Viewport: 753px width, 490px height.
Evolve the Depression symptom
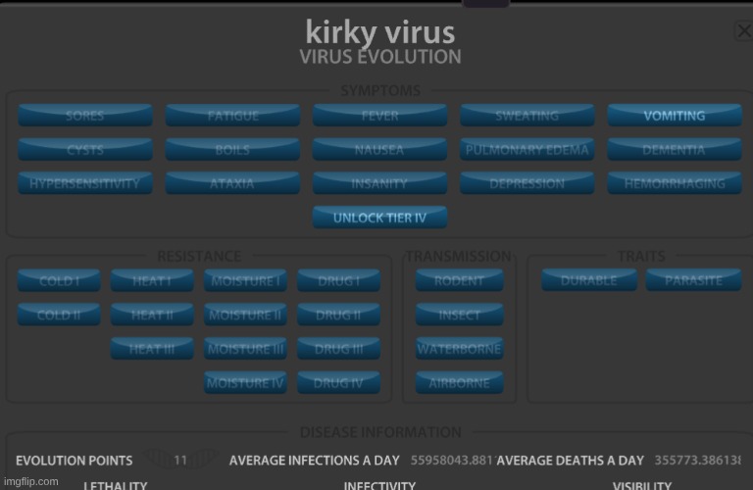[x=527, y=183]
